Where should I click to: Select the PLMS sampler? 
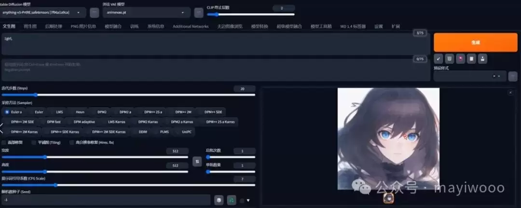click(162, 132)
